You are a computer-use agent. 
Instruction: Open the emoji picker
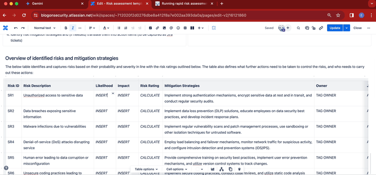click(178, 28)
